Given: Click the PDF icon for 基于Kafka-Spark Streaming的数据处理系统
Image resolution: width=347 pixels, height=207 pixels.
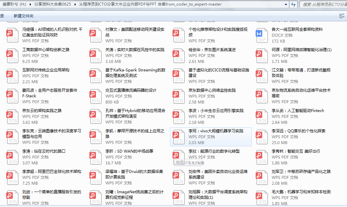Looking at the screenshot, I should pyautogui.click(x=96, y=76).
